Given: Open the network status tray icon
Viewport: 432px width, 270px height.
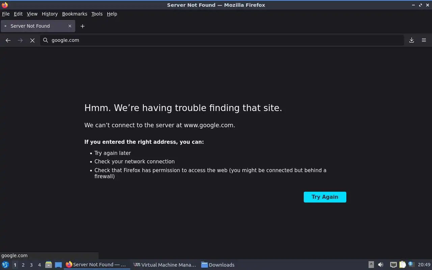Looking at the screenshot, I should [393, 265].
